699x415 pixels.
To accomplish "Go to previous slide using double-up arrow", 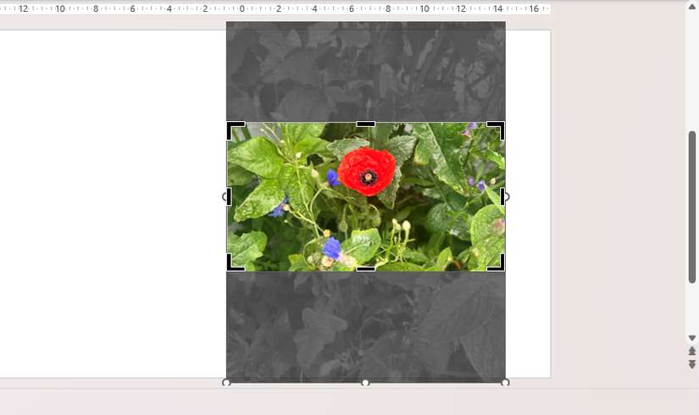I will coord(692,351).
